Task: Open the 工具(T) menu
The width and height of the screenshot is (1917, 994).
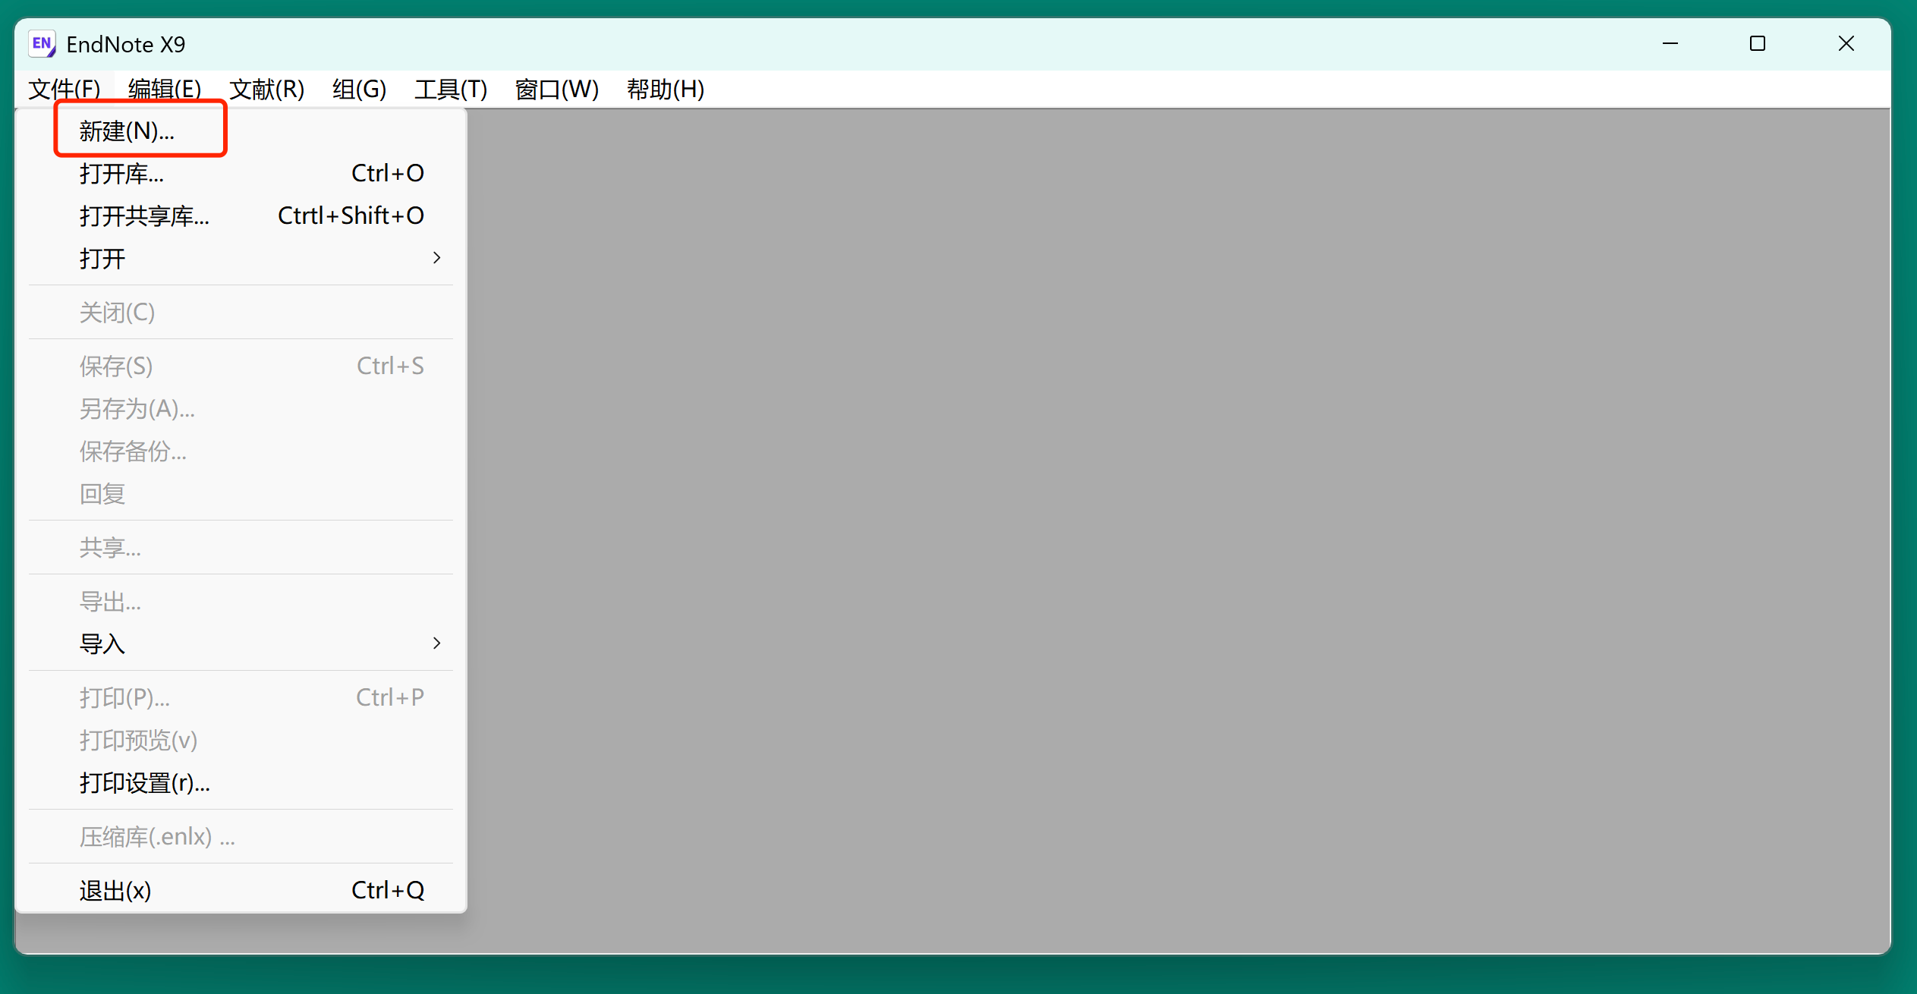Action: 451,89
